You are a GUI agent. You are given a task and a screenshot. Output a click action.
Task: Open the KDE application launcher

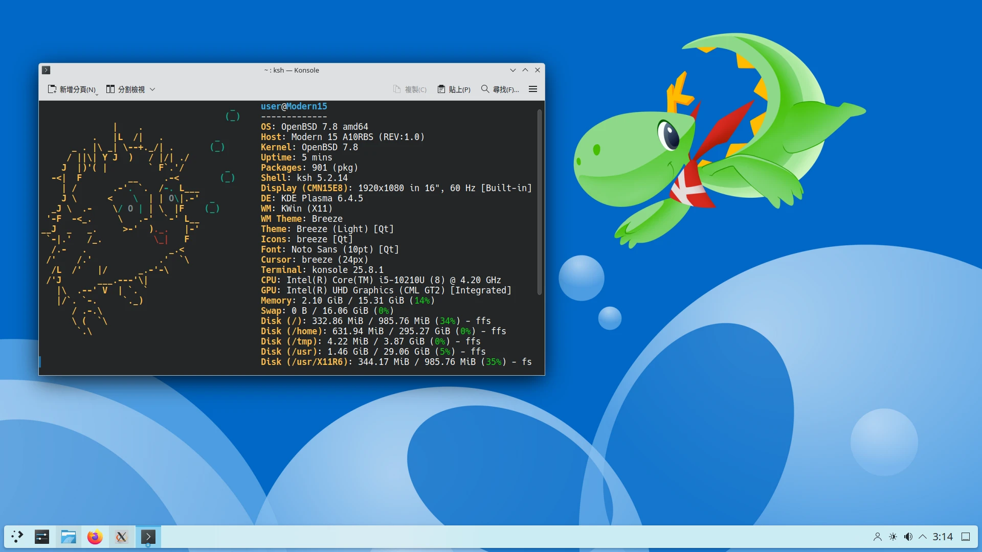click(x=17, y=537)
